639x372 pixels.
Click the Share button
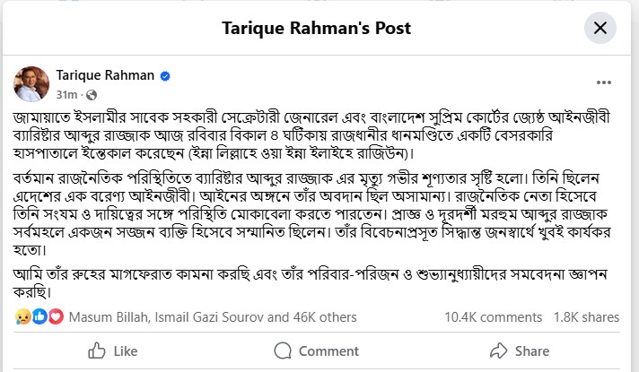click(520, 350)
